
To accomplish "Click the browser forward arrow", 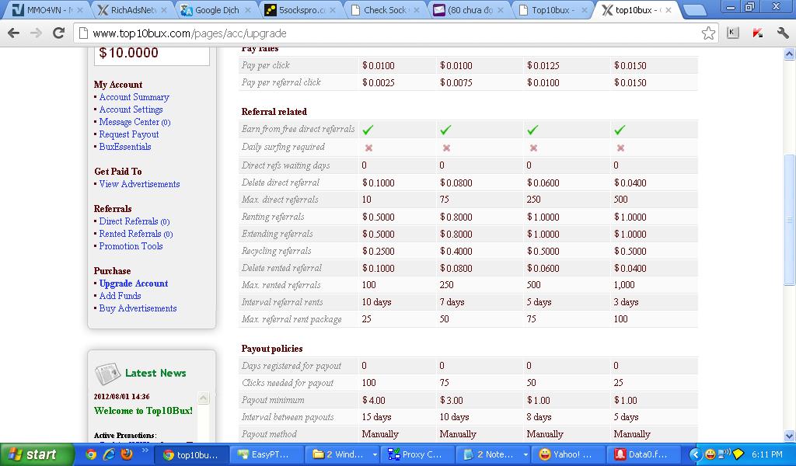I will tap(36, 33).
